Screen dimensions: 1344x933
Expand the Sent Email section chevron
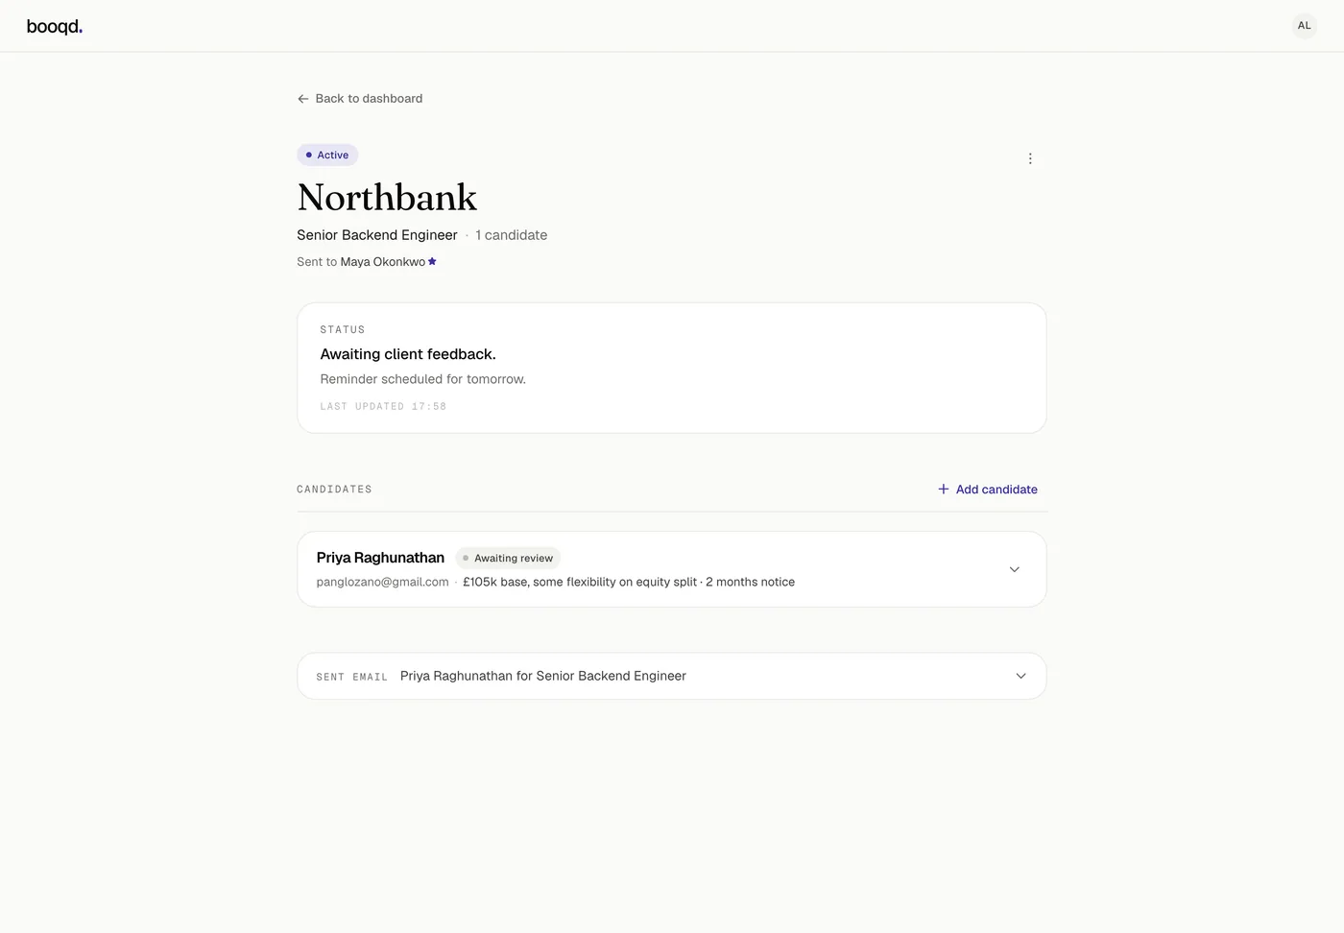click(x=1020, y=676)
